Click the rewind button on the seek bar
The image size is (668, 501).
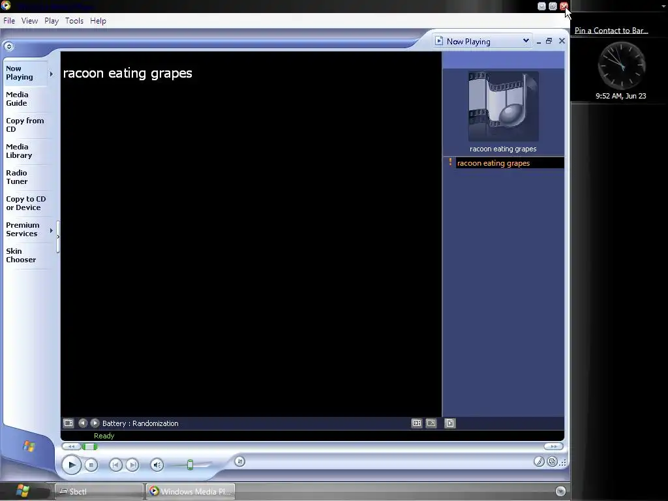pos(71,446)
